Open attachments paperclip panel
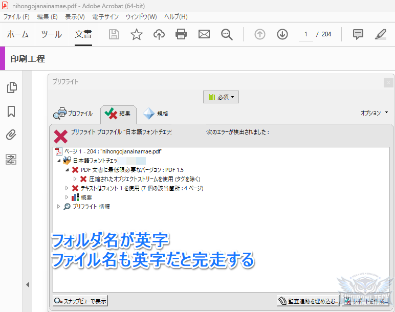The height and width of the screenshot is (312, 395). point(11,135)
